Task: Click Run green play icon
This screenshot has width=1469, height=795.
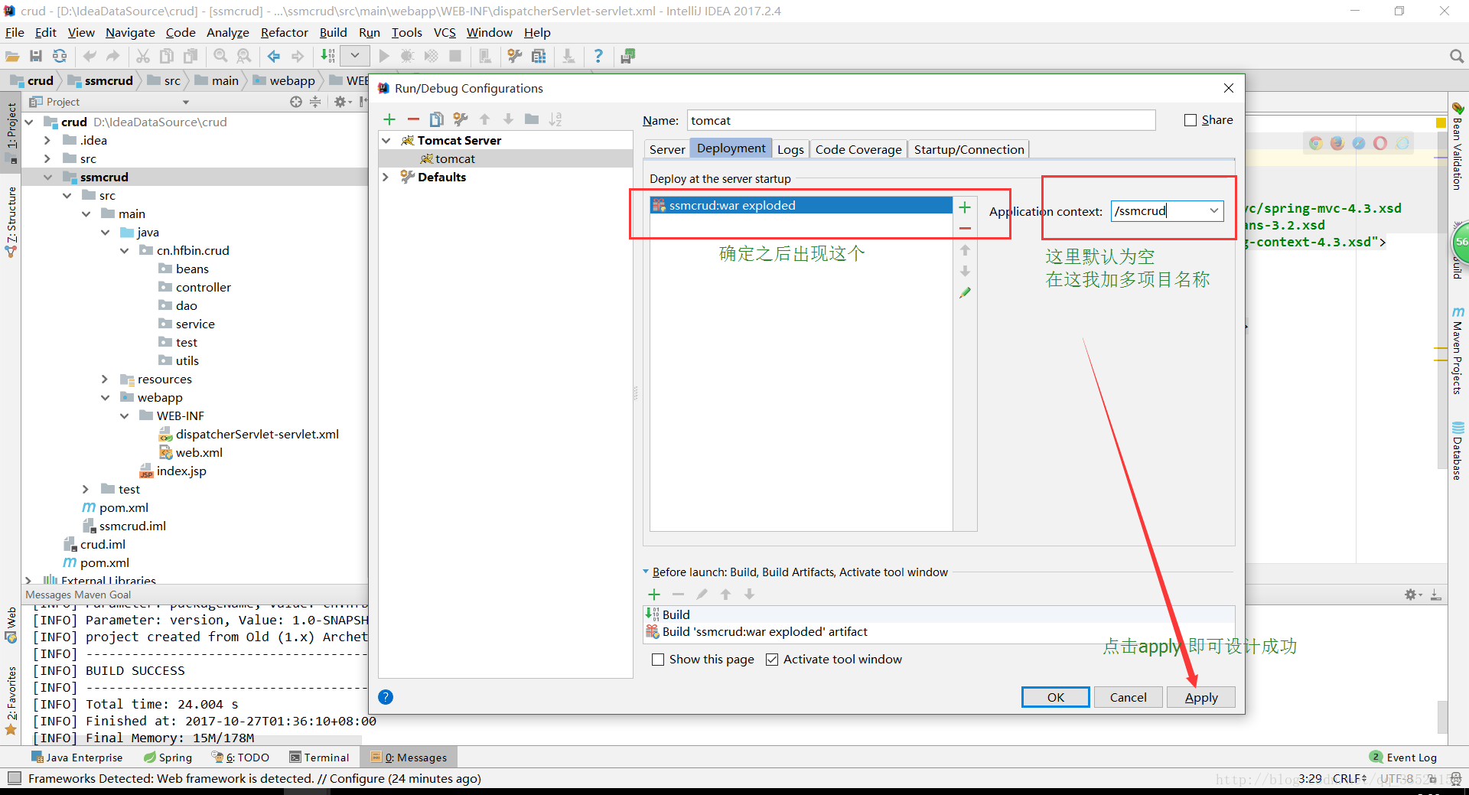Action: (x=384, y=56)
